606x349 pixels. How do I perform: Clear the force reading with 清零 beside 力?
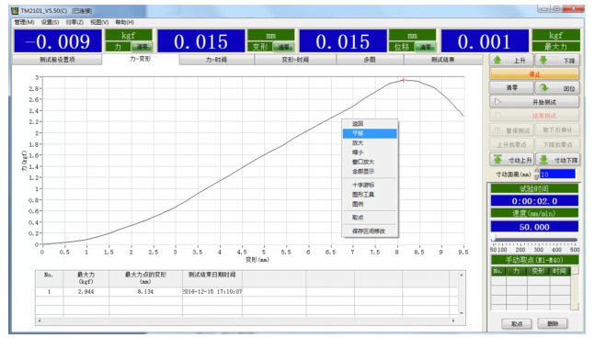(x=142, y=47)
